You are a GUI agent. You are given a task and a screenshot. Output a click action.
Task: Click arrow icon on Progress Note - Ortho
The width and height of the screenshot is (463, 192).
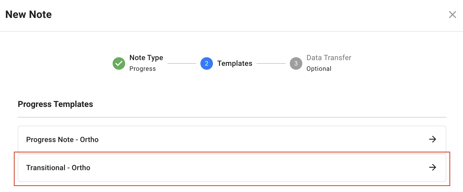click(x=432, y=139)
